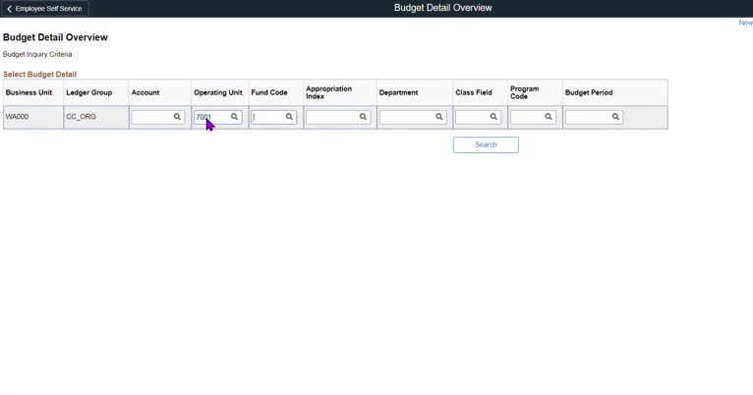753x395 pixels.
Task: Select the CC_ORG ledger group cell
Action: click(x=96, y=117)
